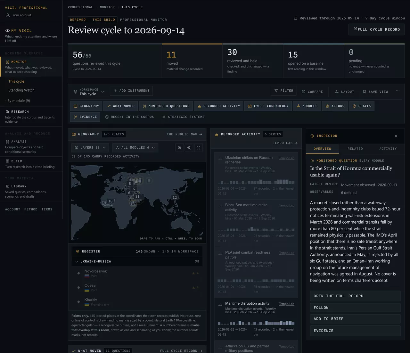Viewport: 410px width, 353px height.
Task: Zoom in on the geography map
Action: (x=180, y=148)
